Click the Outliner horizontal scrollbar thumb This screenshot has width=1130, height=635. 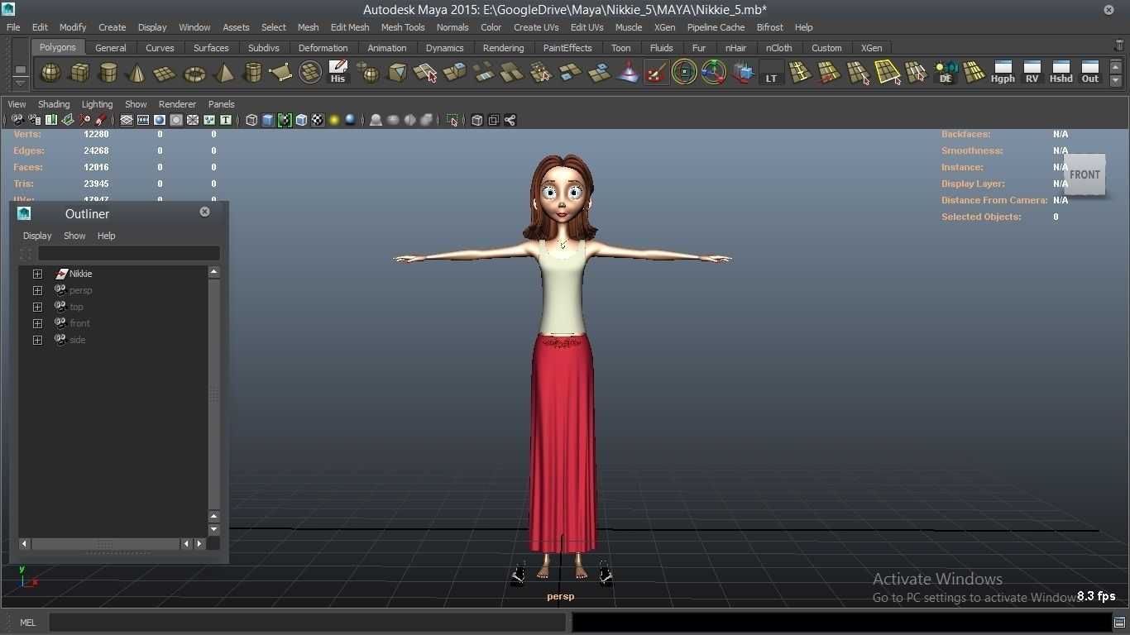tap(105, 544)
